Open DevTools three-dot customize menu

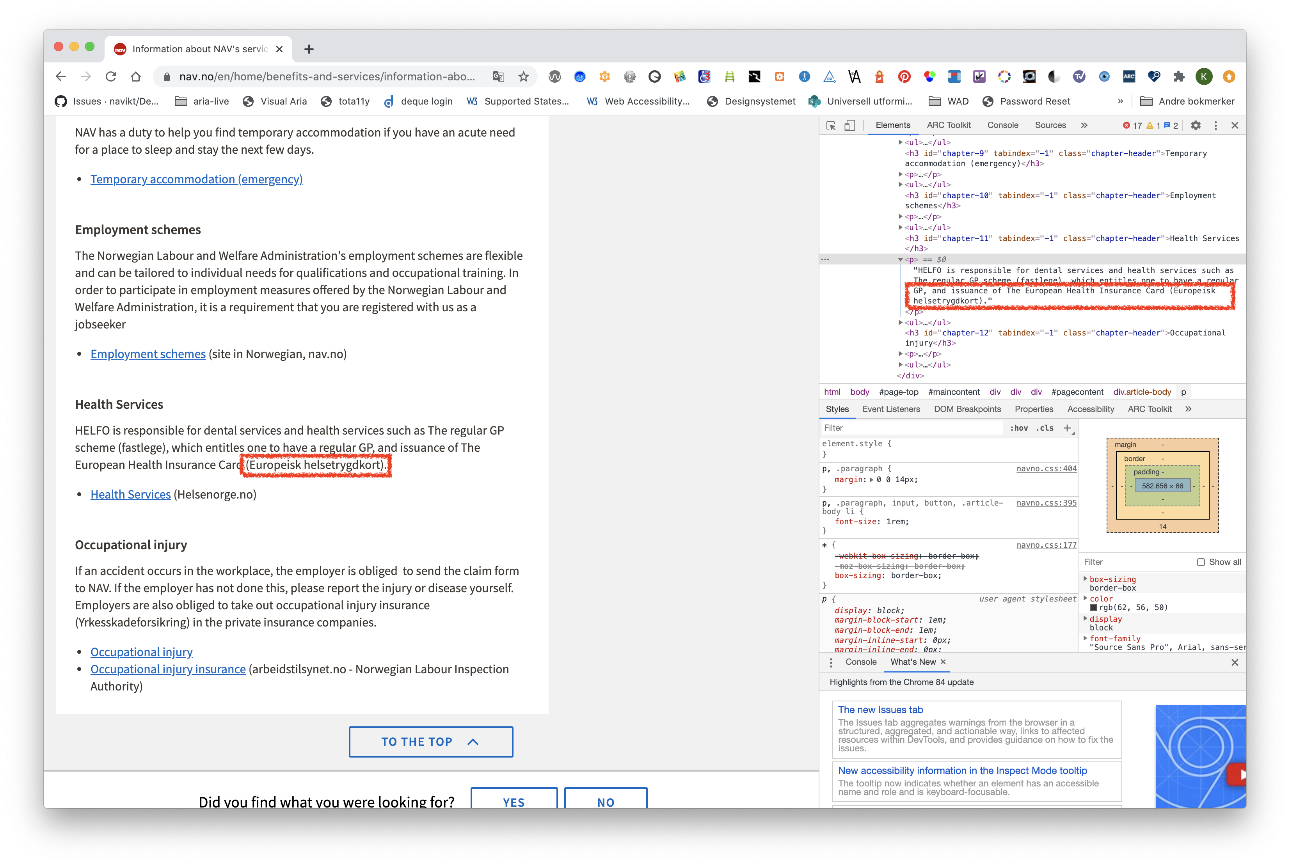[x=1215, y=125]
